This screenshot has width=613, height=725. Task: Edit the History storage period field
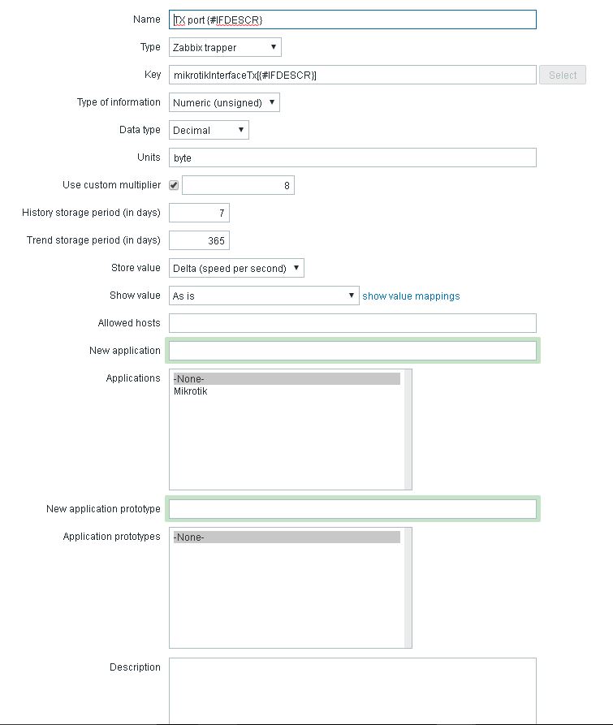tap(199, 213)
